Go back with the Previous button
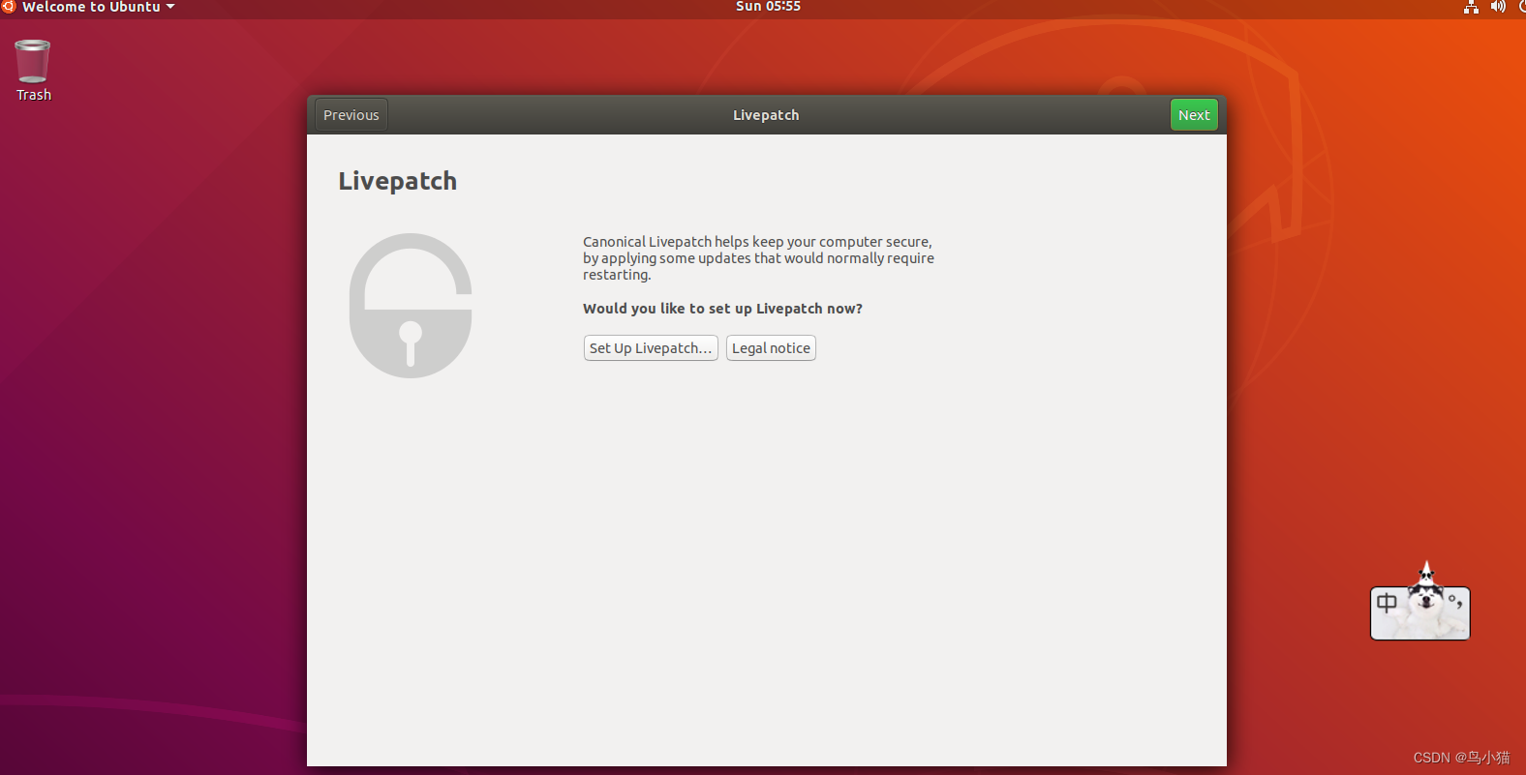This screenshot has height=775, width=1526. (351, 115)
